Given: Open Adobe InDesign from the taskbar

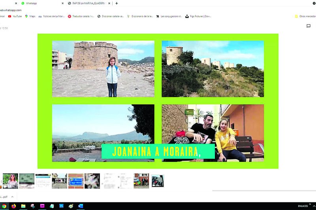Looking at the screenshot, I should click(x=42, y=206).
